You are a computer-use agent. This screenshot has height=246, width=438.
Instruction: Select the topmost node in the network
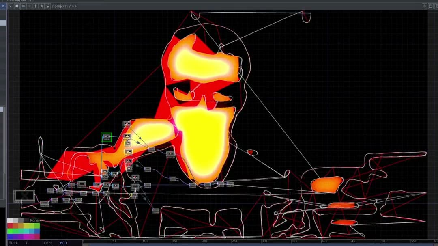(x=127, y=124)
